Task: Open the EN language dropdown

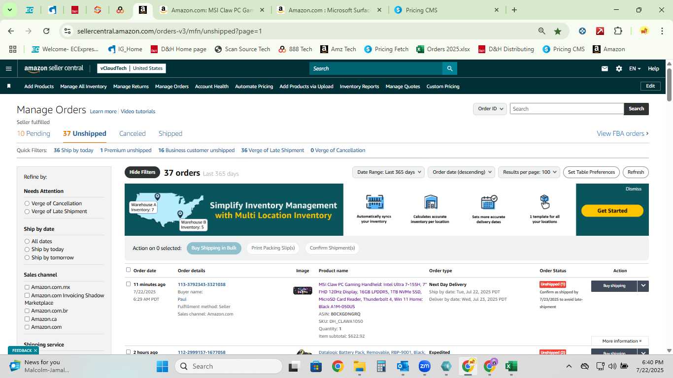Action: click(x=635, y=69)
